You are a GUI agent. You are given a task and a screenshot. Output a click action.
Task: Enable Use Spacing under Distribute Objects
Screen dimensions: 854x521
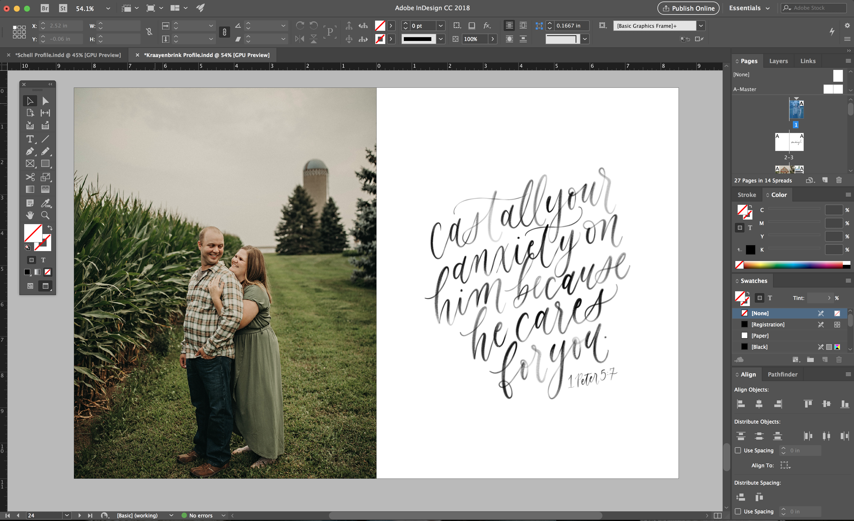click(738, 450)
